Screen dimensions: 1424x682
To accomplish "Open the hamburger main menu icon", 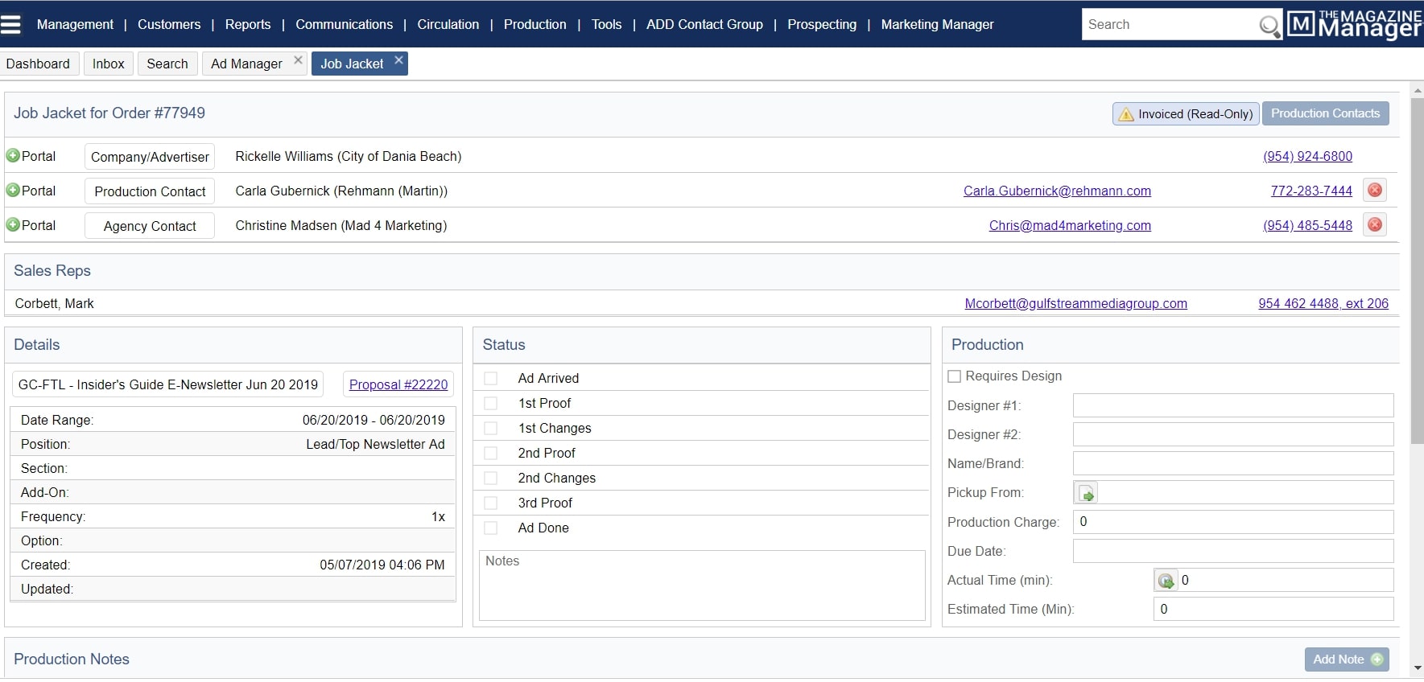I will [x=11, y=24].
